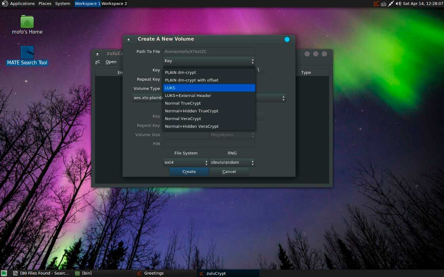Click zuluCrypt tray icon in top panel
This screenshot has width=444, height=277.
376,4
